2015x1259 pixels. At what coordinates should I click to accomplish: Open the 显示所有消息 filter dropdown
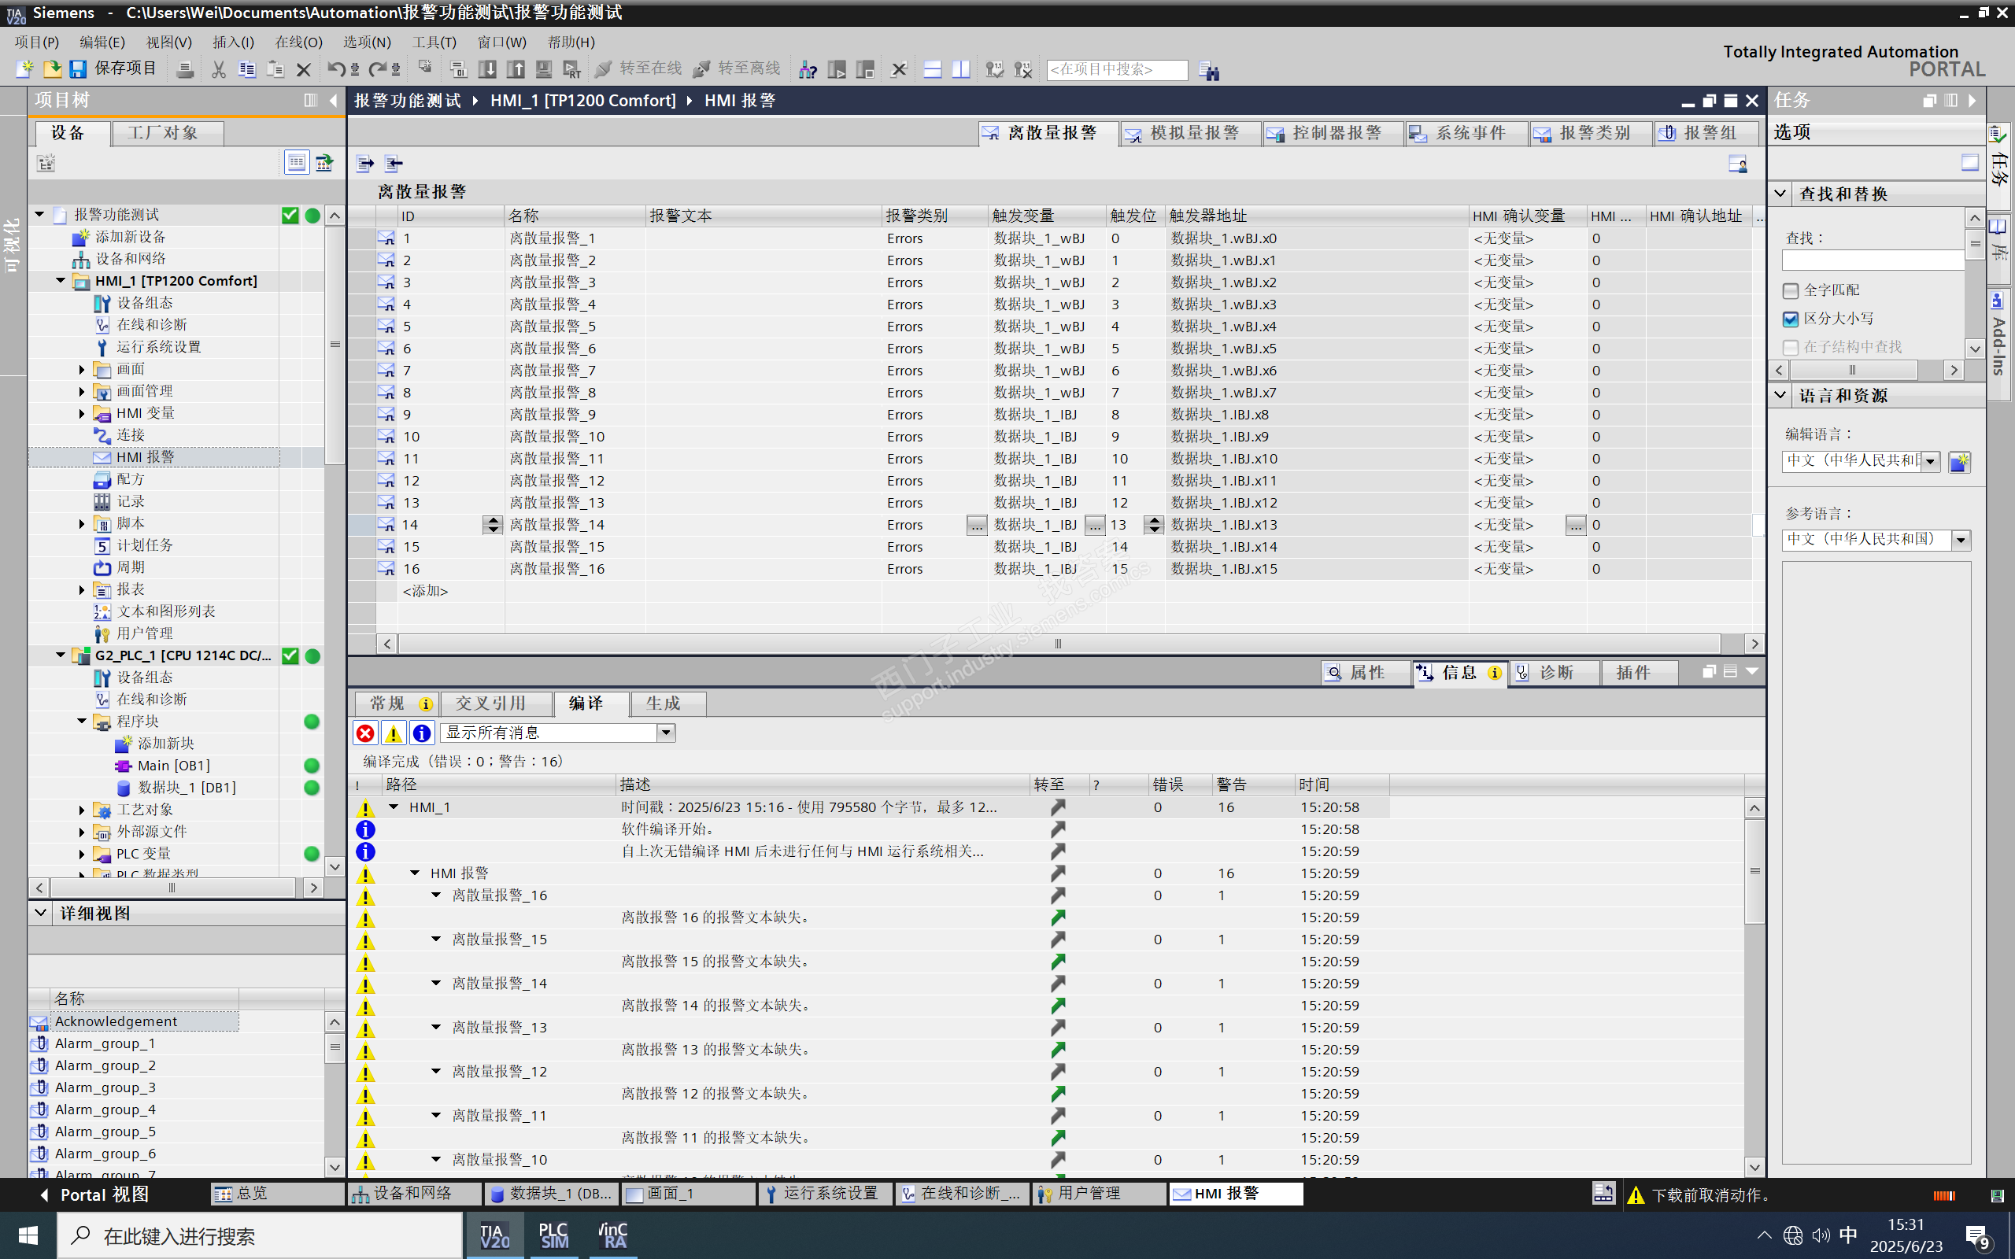click(665, 733)
